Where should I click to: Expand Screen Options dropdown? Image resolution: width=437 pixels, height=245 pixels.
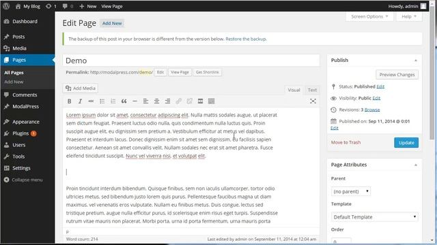click(x=369, y=16)
